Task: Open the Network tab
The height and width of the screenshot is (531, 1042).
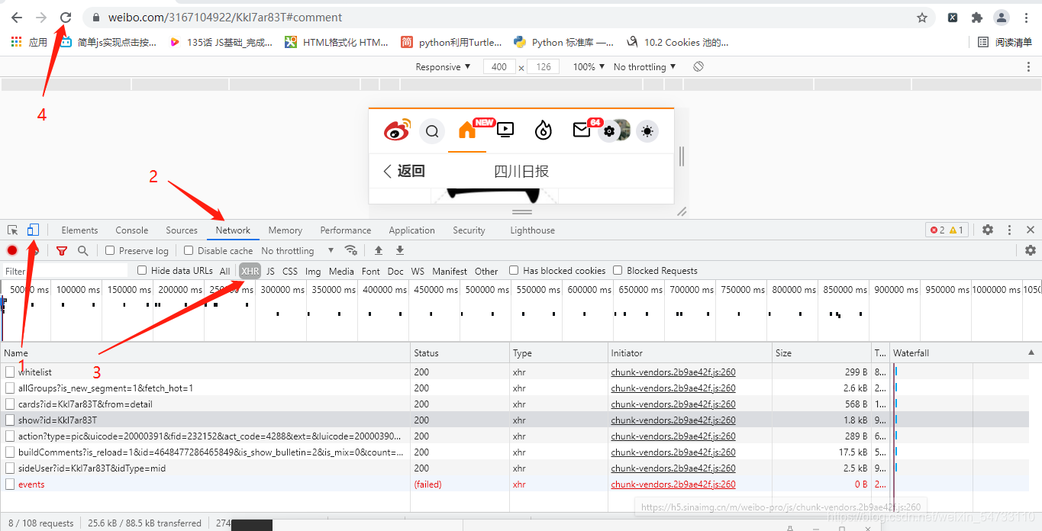Action: tap(233, 230)
